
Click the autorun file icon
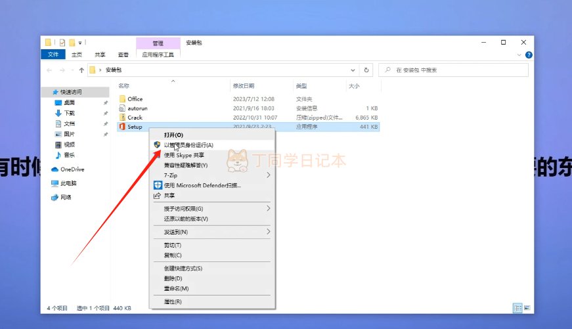(121, 108)
